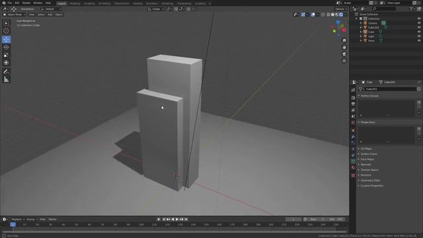The image size is (423, 238).
Task: Open the Object Mode dropdown
Action: pos(14,15)
